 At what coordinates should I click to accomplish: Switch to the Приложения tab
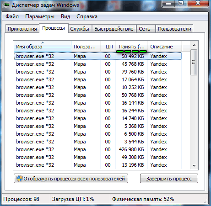(x=22, y=29)
